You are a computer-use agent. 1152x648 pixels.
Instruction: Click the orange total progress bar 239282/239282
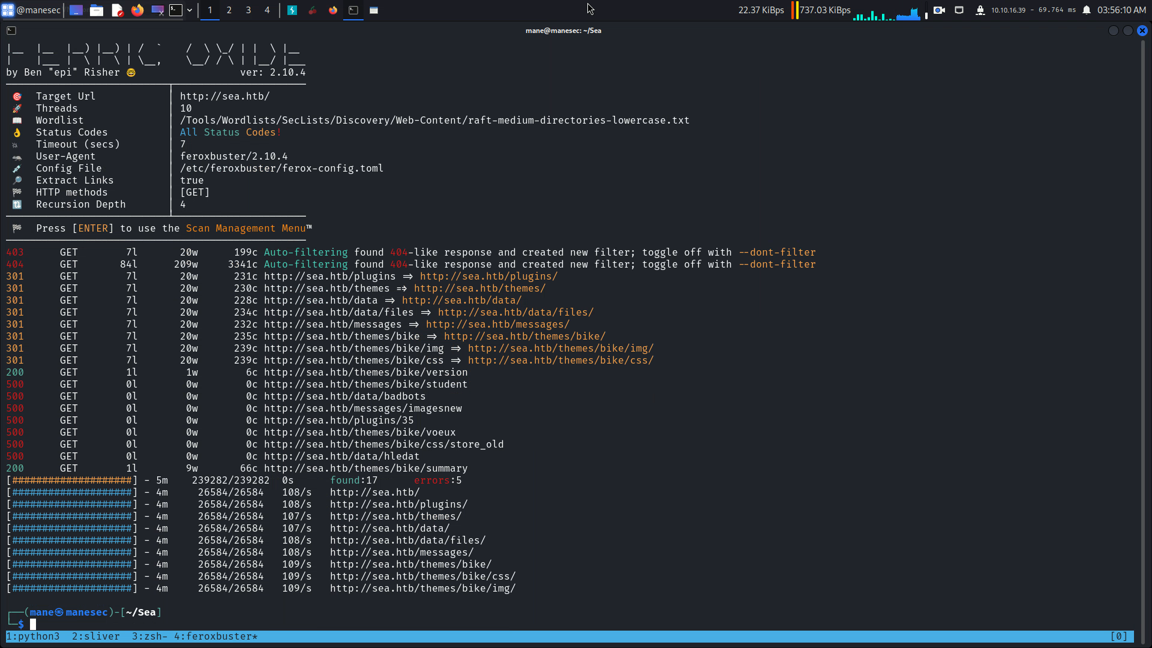pos(72,481)
